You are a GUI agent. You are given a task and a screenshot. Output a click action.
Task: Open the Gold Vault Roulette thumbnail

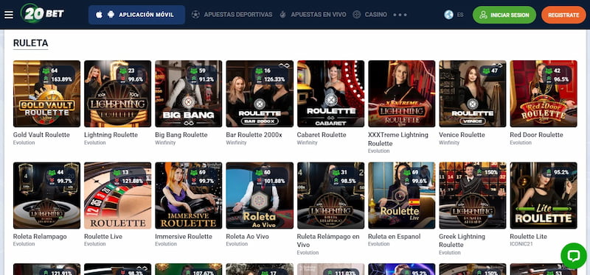(46, 94)
